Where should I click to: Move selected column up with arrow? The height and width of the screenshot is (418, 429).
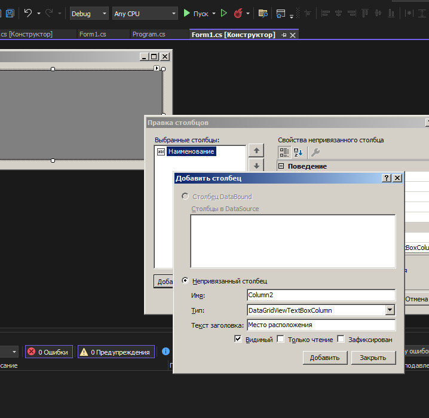[256, 150]
